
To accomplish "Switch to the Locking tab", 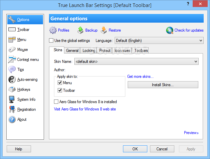I will pos(89,51).
